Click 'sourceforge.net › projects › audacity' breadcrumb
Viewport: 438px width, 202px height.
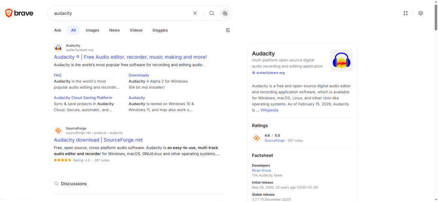click(x=95, y=133)
